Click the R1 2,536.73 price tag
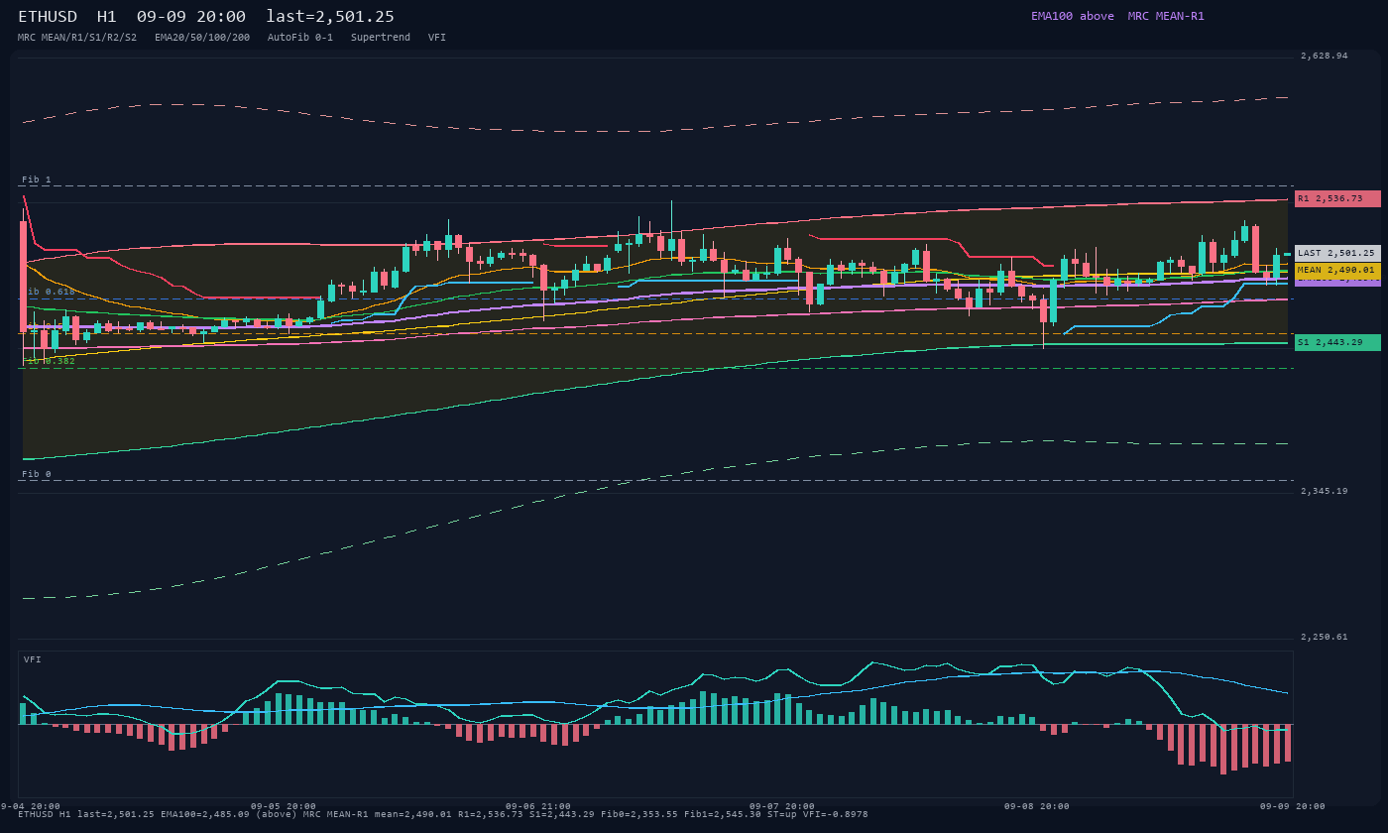Viewport: 1388px width, 833px height. tap(1337, 198)
